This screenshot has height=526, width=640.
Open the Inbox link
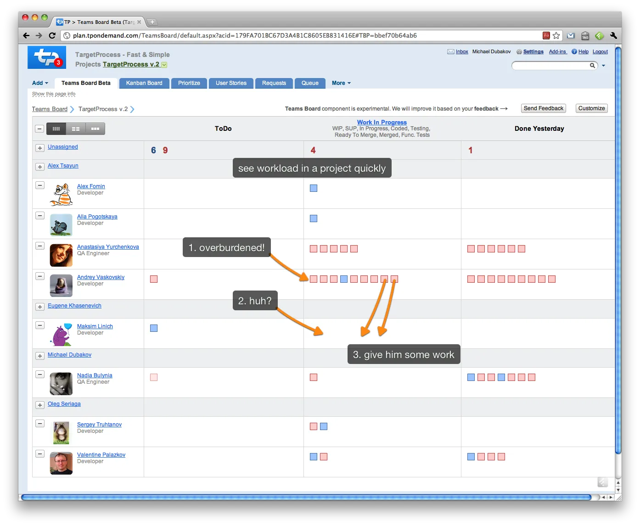[x=462, y=52]
